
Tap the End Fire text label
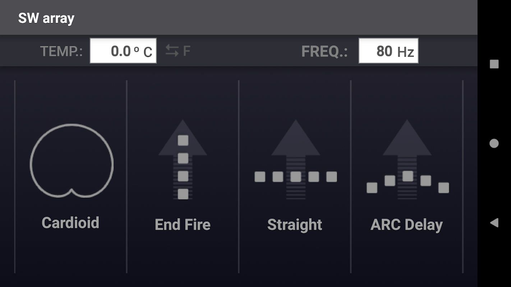click(183, 225)
